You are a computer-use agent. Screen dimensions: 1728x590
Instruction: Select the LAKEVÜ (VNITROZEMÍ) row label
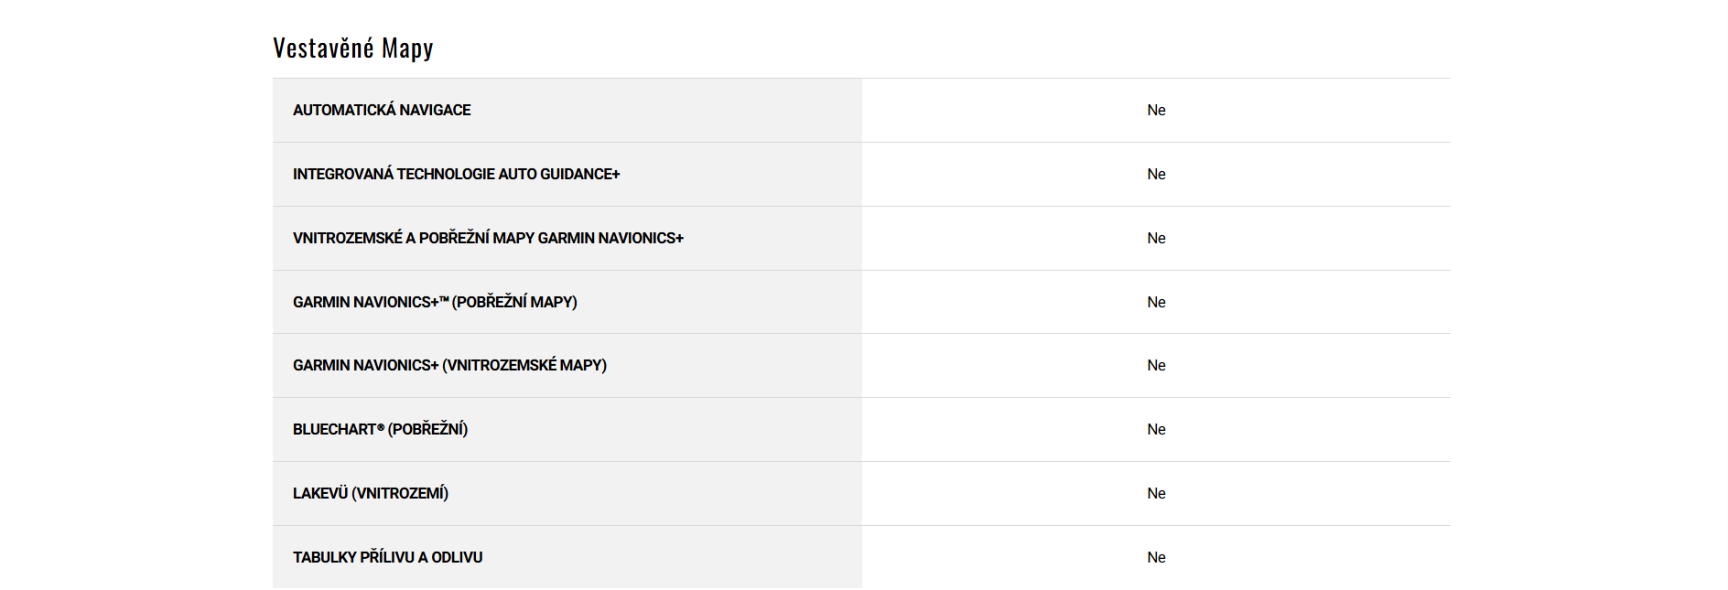click(x=371, y=493)
